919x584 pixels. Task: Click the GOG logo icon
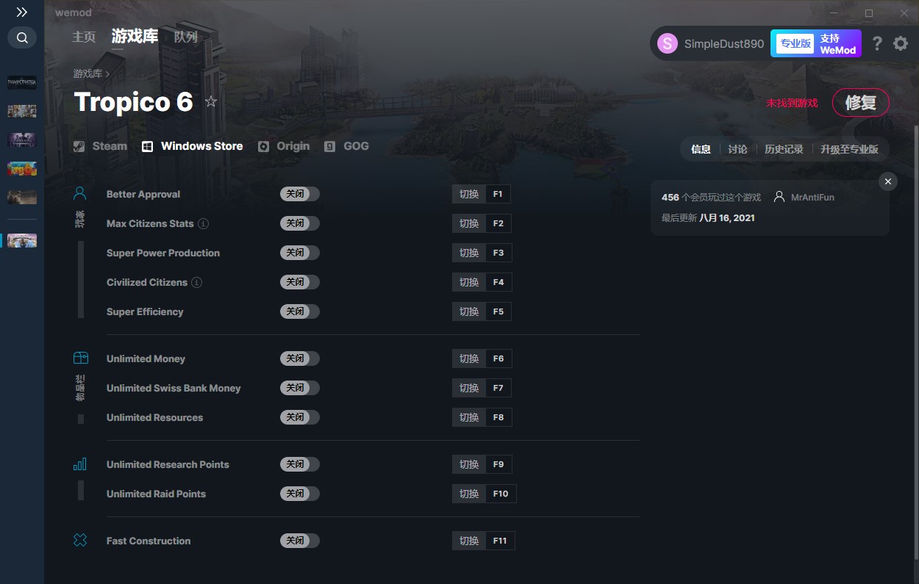coord(329,146)
